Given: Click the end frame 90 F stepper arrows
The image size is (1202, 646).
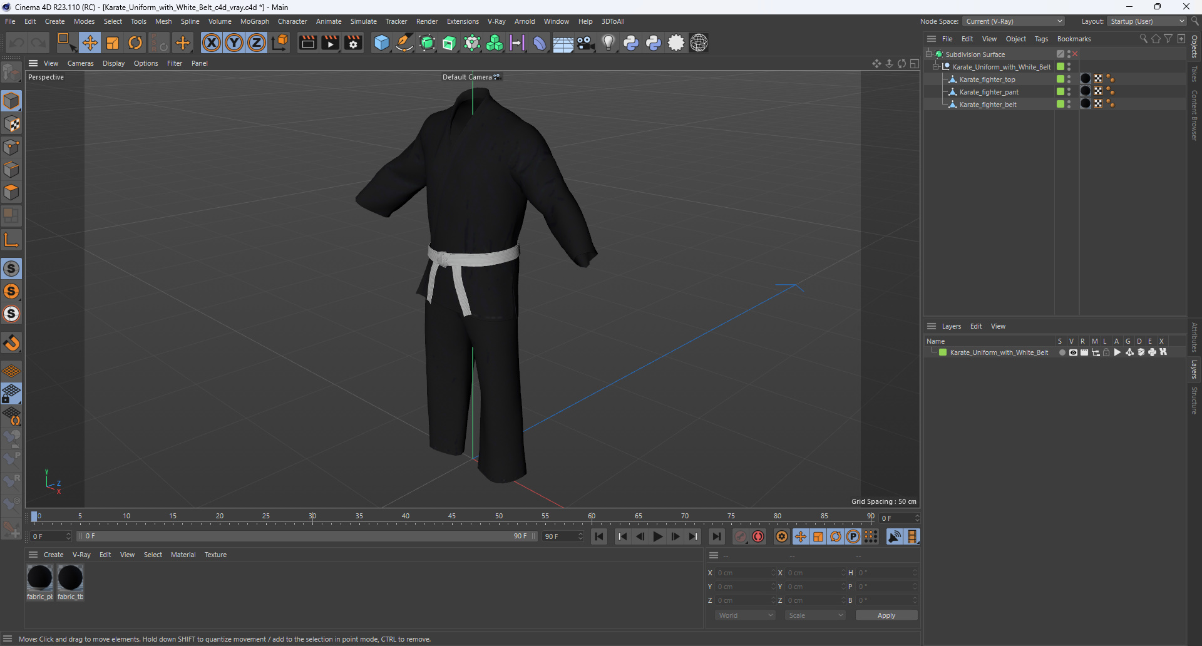Looking at the screenshot, I should [580, 536].
